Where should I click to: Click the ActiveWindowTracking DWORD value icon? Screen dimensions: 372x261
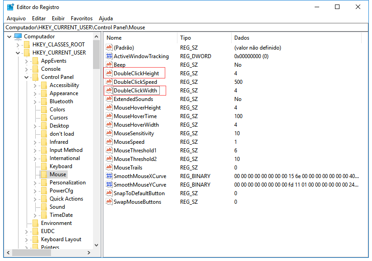[x=109, y=56]
